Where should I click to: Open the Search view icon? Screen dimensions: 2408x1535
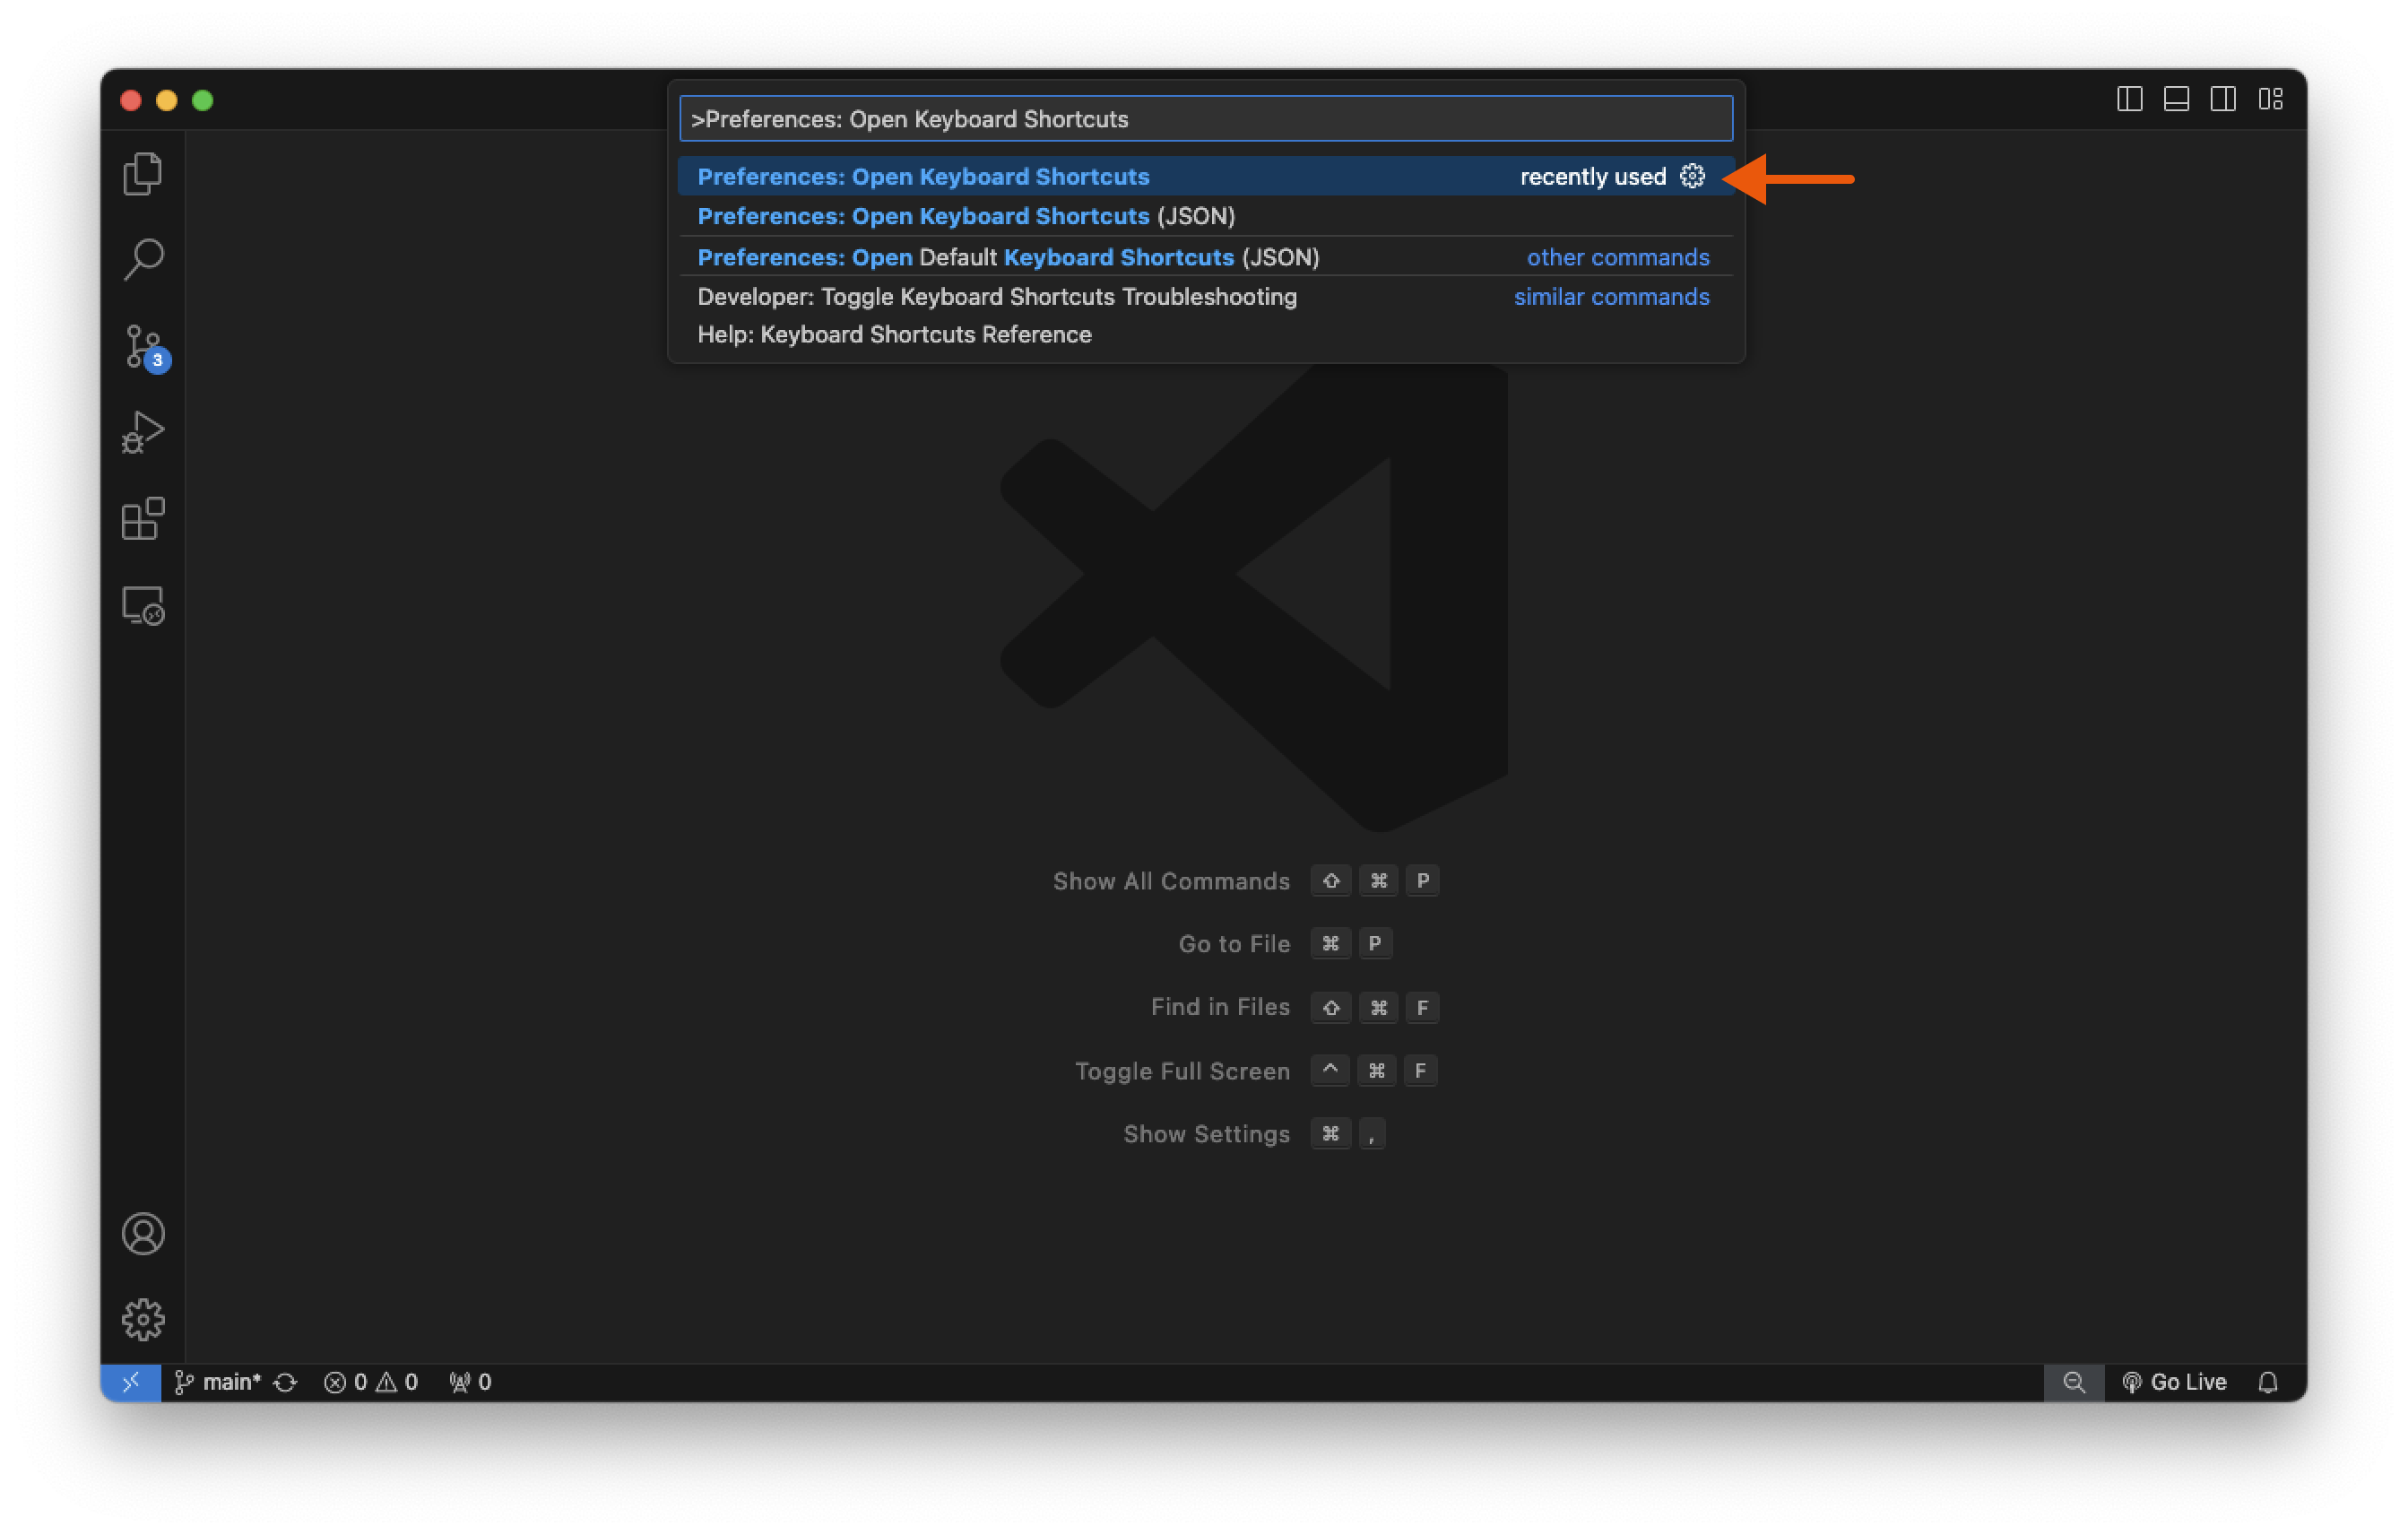143,260
